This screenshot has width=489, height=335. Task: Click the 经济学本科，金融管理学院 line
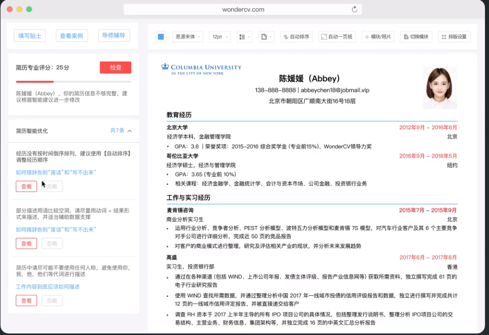click(x=199, y=137)
